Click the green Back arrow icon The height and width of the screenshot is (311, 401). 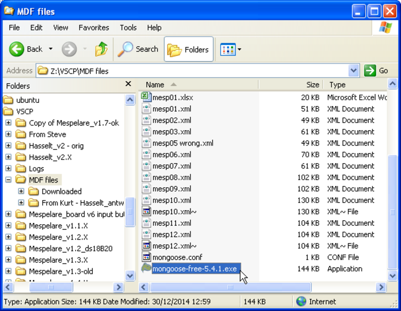point(17,49)
